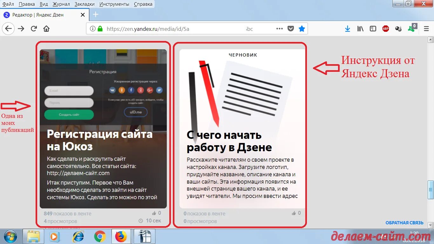Open Windows Explorer from taskbar
The image size is (434, 244).
33,236
